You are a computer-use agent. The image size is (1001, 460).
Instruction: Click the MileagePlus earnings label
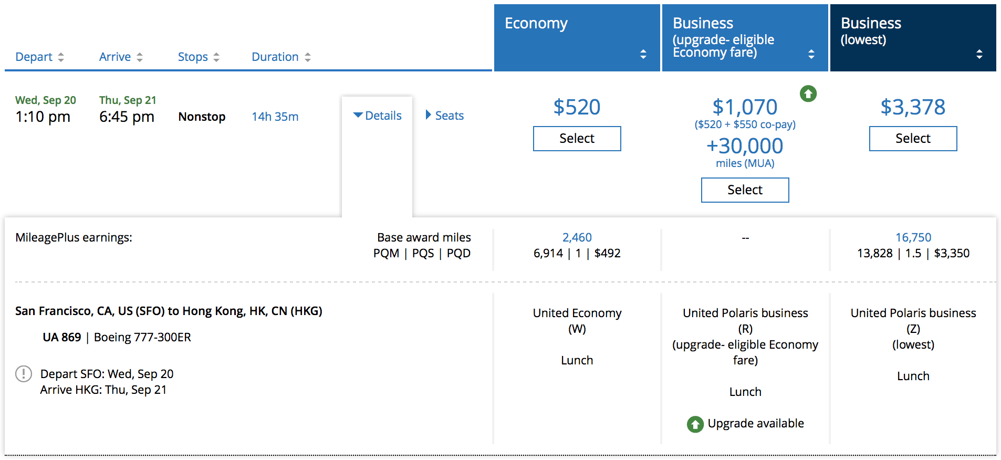click(x=74, y=237)
